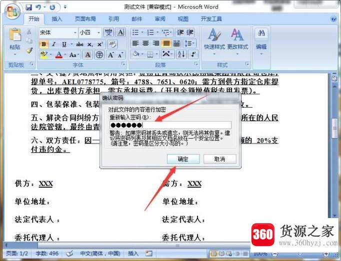Open the Font dialog launcher
The height and width of the screenshot is (261, 341).
(x=123, y=64)
